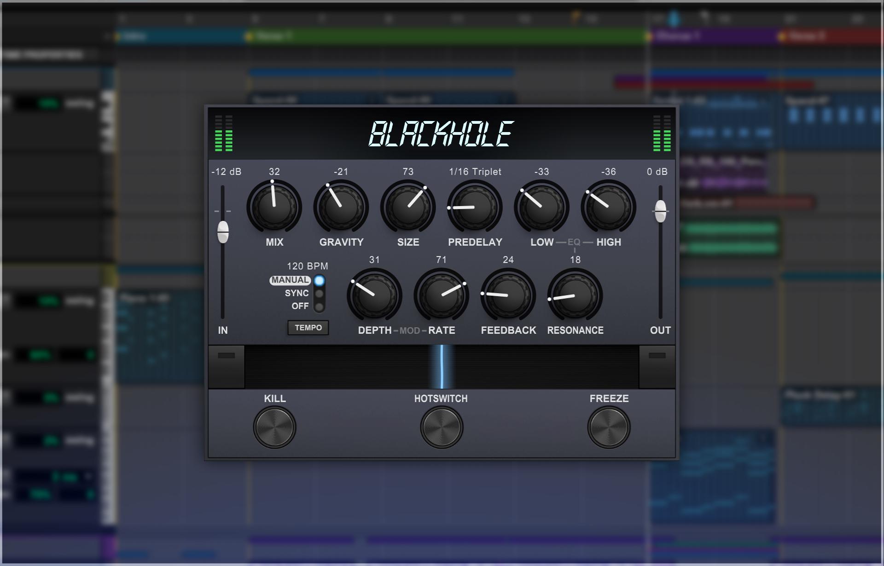Click the Size value 73
The width and height of the screenshot is (884, 566).
pos(408,172)
